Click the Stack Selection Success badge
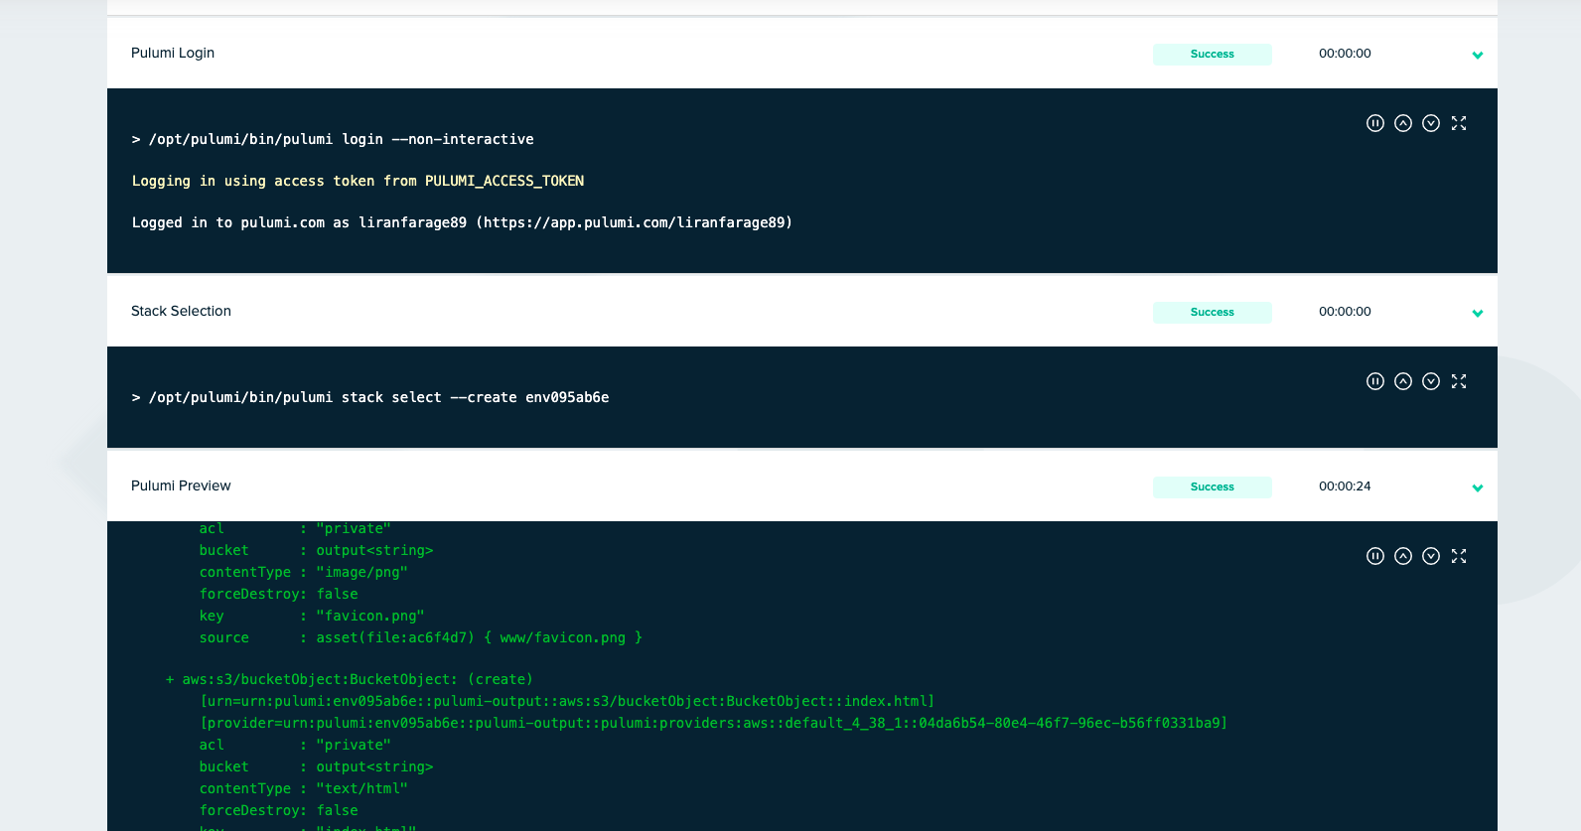The height and width of the screenshot is (831, 1581). pos(1213,313)
